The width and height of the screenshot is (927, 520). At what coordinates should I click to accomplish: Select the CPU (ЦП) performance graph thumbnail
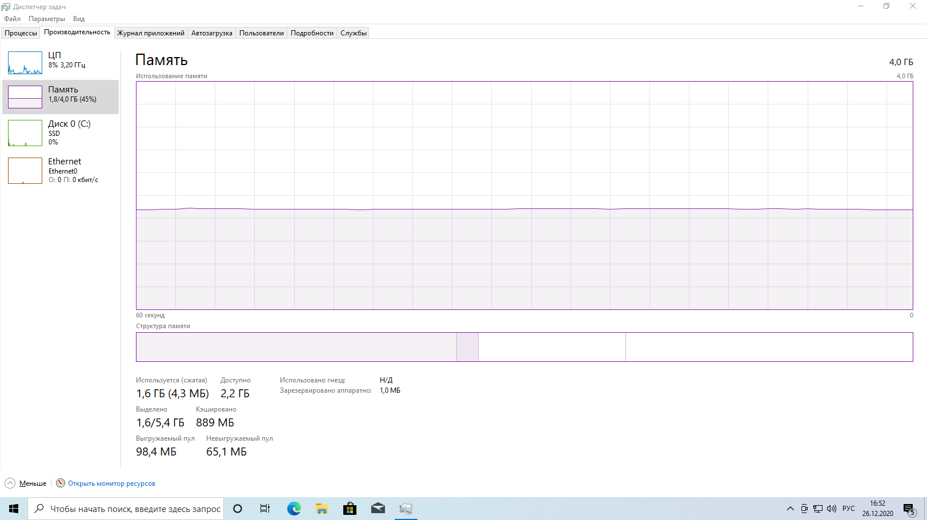25,63
